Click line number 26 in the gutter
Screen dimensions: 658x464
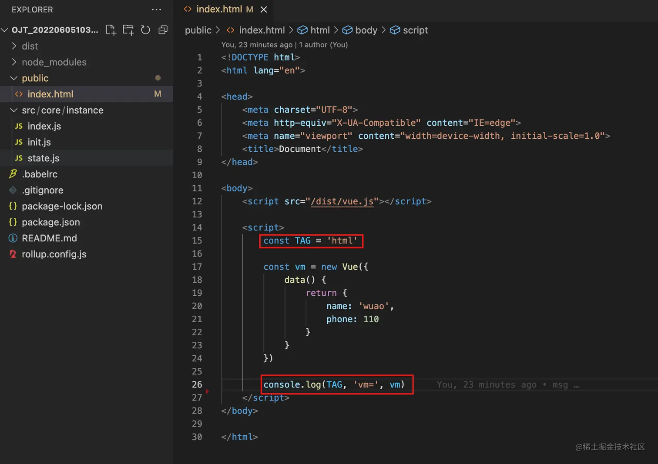tap(197, 384)
